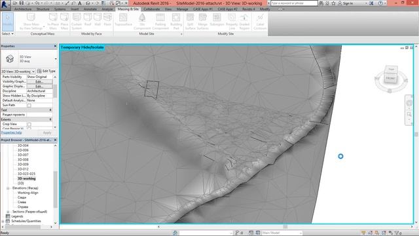Click Edit button for Graphic Display Options
419x236 pixels.
coord(39,87)
